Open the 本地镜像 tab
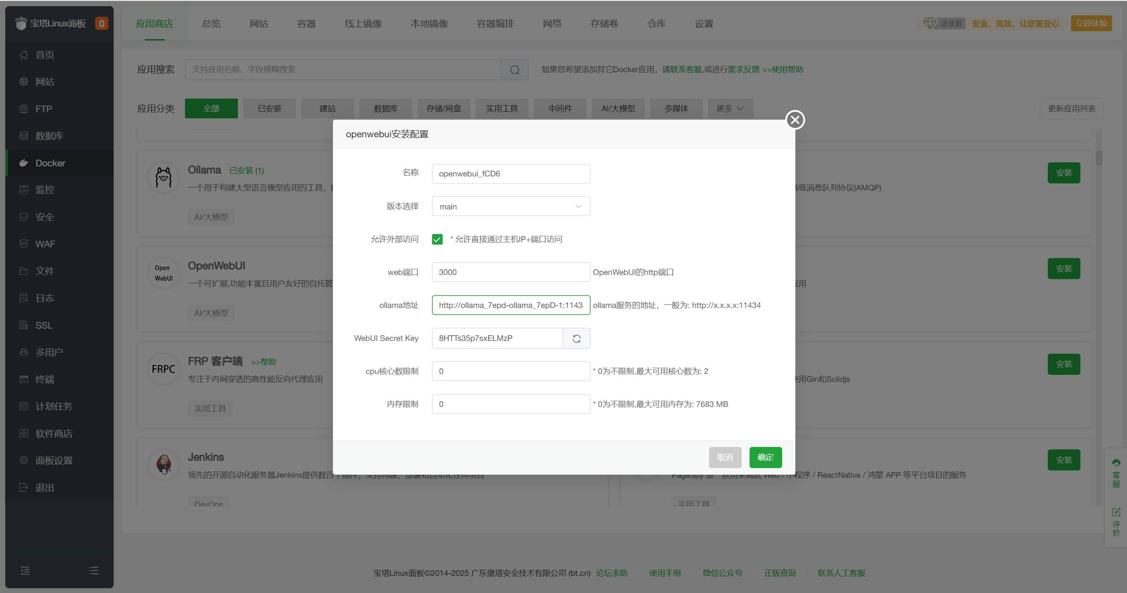Image resolution: width=1127 pixels, height=593 pixels. point(429,24)
